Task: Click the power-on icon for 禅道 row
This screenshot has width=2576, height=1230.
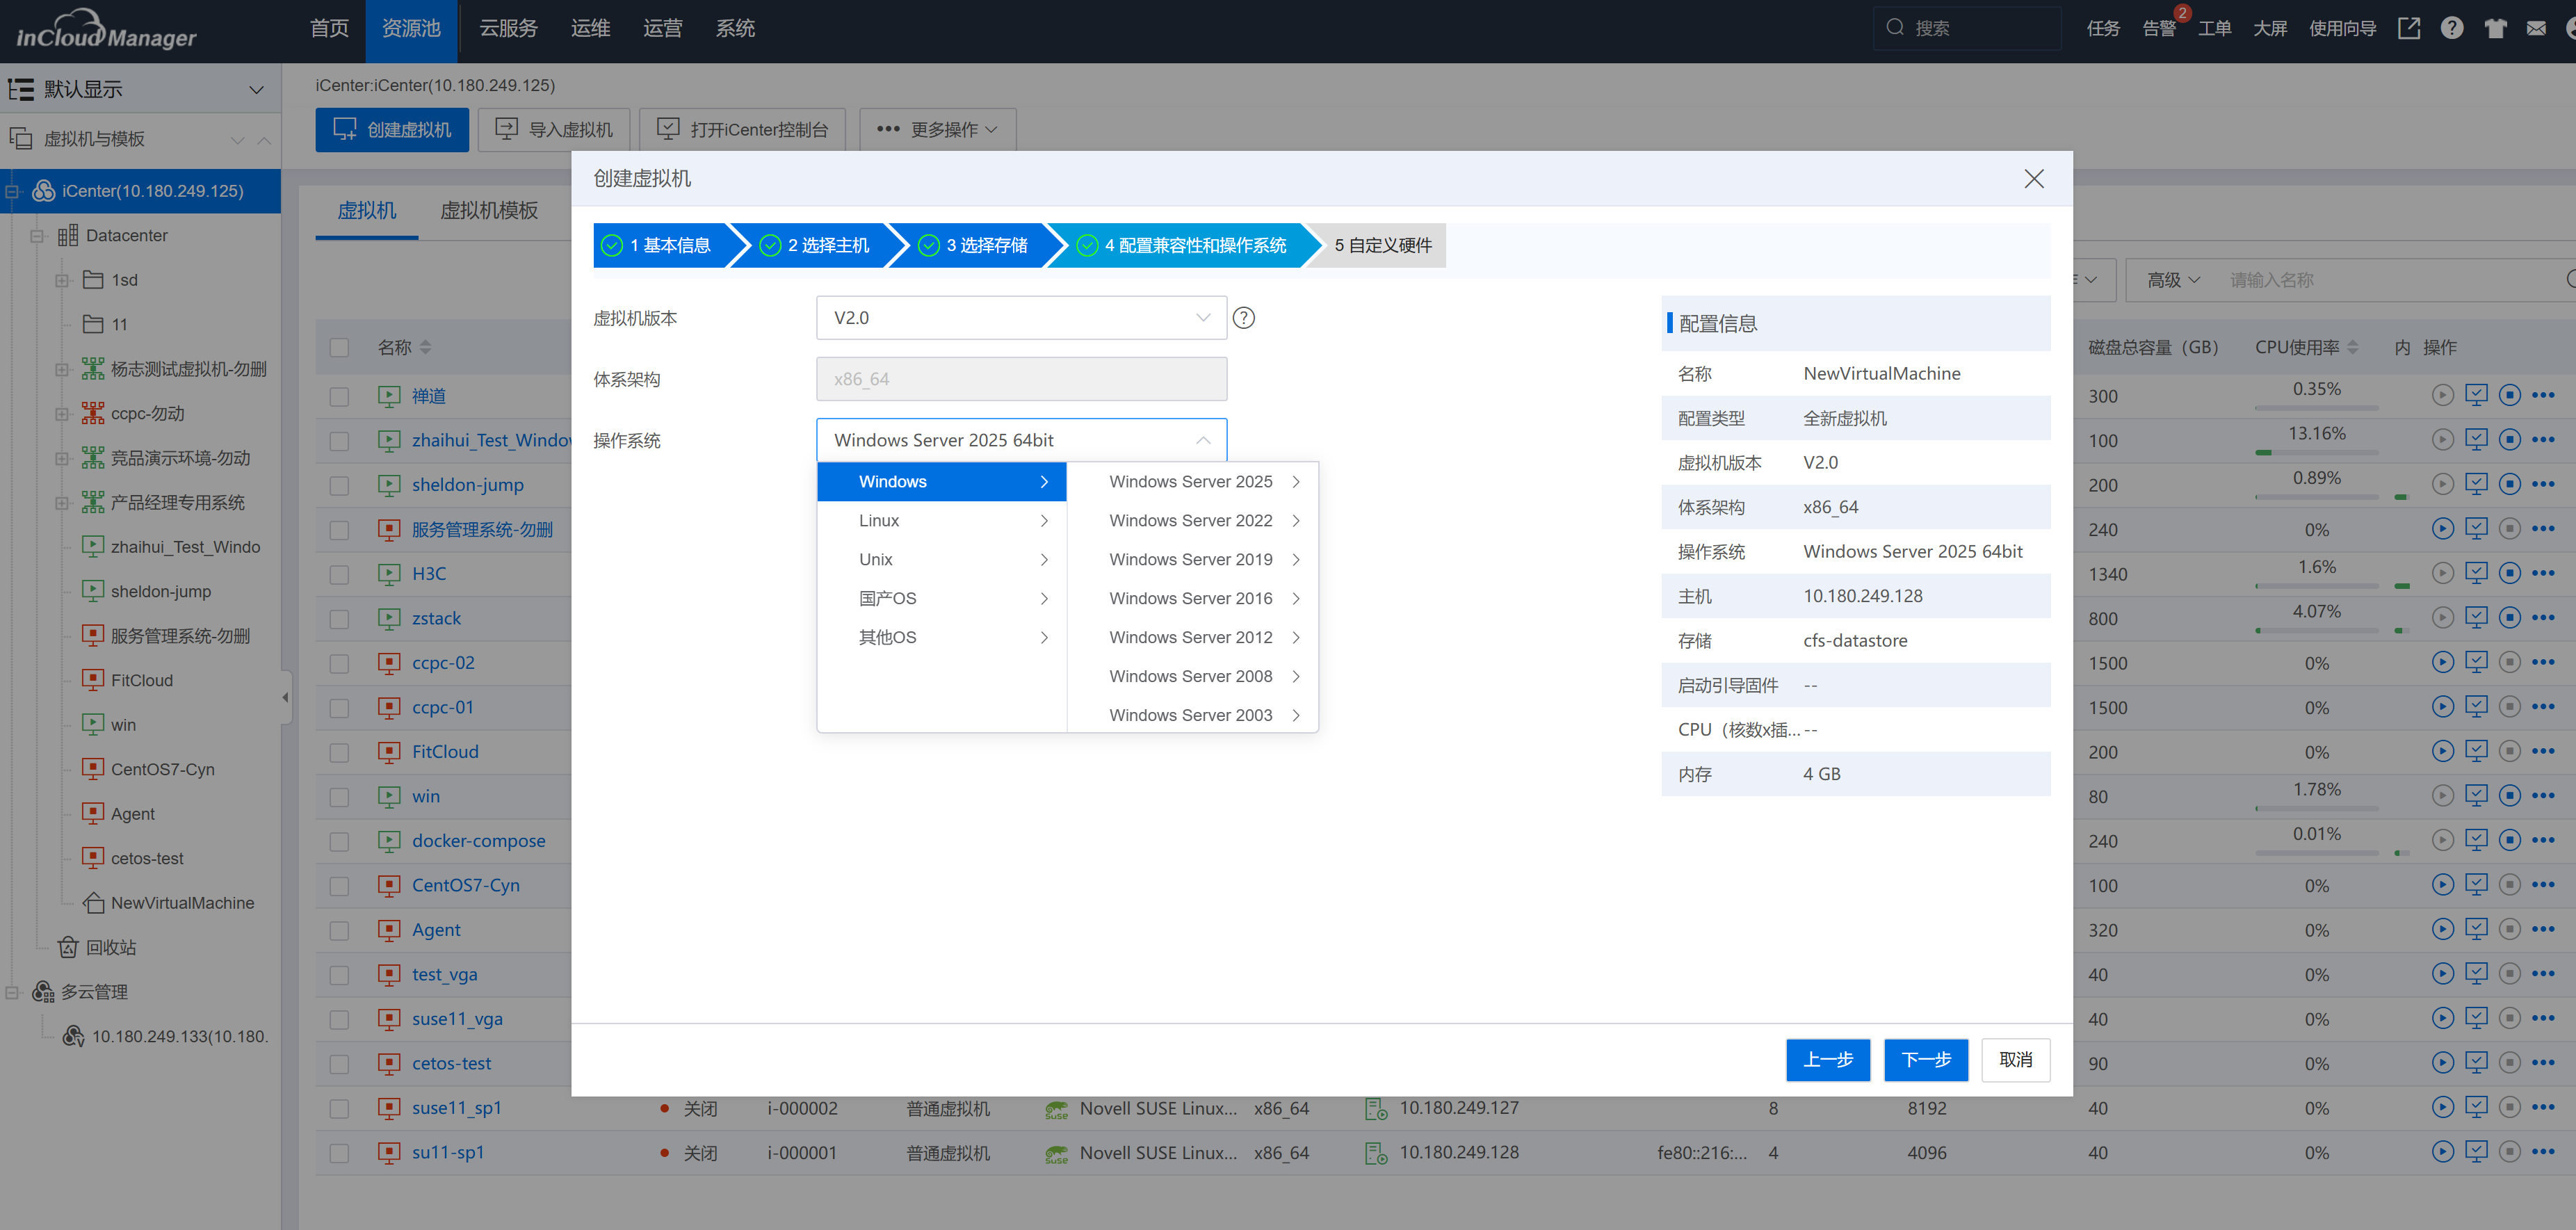Action: [2442, 395]
